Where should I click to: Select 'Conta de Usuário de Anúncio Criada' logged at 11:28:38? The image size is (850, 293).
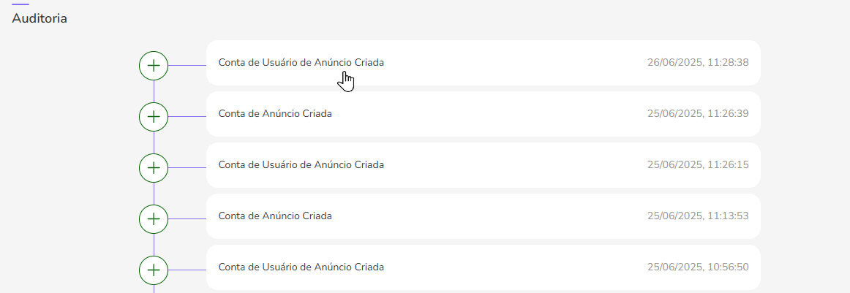301,63
